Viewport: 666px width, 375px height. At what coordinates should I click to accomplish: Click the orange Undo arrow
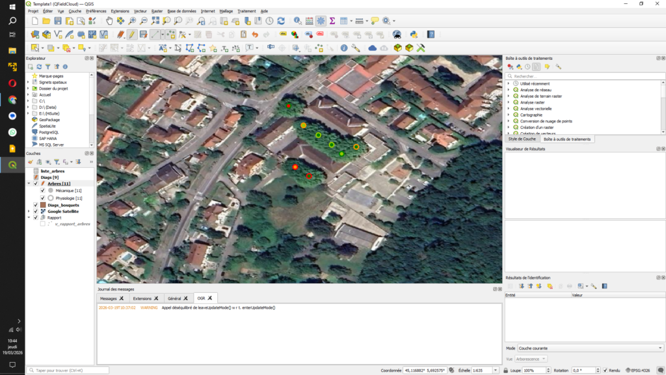click(x=255, y=35)
